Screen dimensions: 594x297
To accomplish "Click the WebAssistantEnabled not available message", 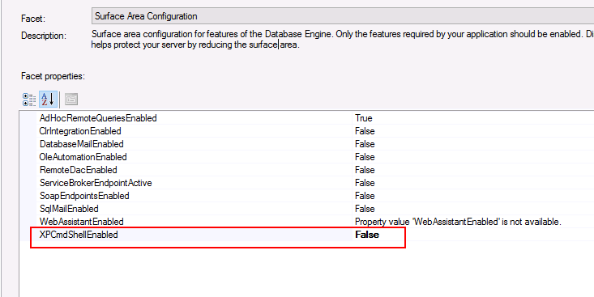I will pos(458,222).
